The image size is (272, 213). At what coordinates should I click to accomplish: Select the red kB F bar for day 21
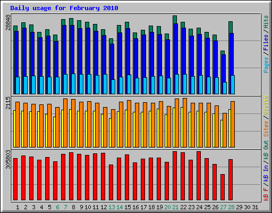pyautogui.click(x=175, y=176)
